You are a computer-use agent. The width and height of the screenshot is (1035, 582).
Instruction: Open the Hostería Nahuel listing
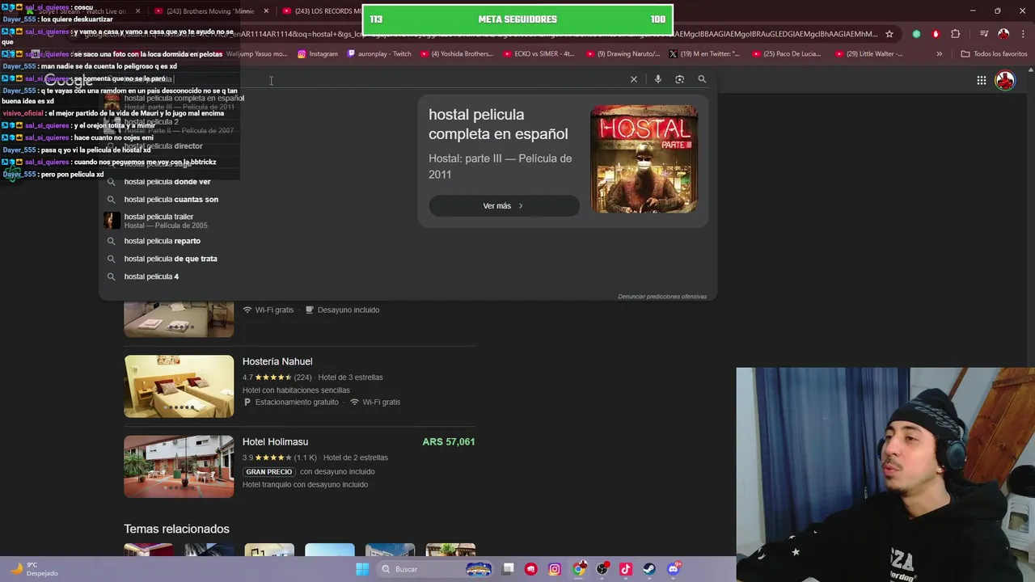pyautogui.click(x=277, y=361)
